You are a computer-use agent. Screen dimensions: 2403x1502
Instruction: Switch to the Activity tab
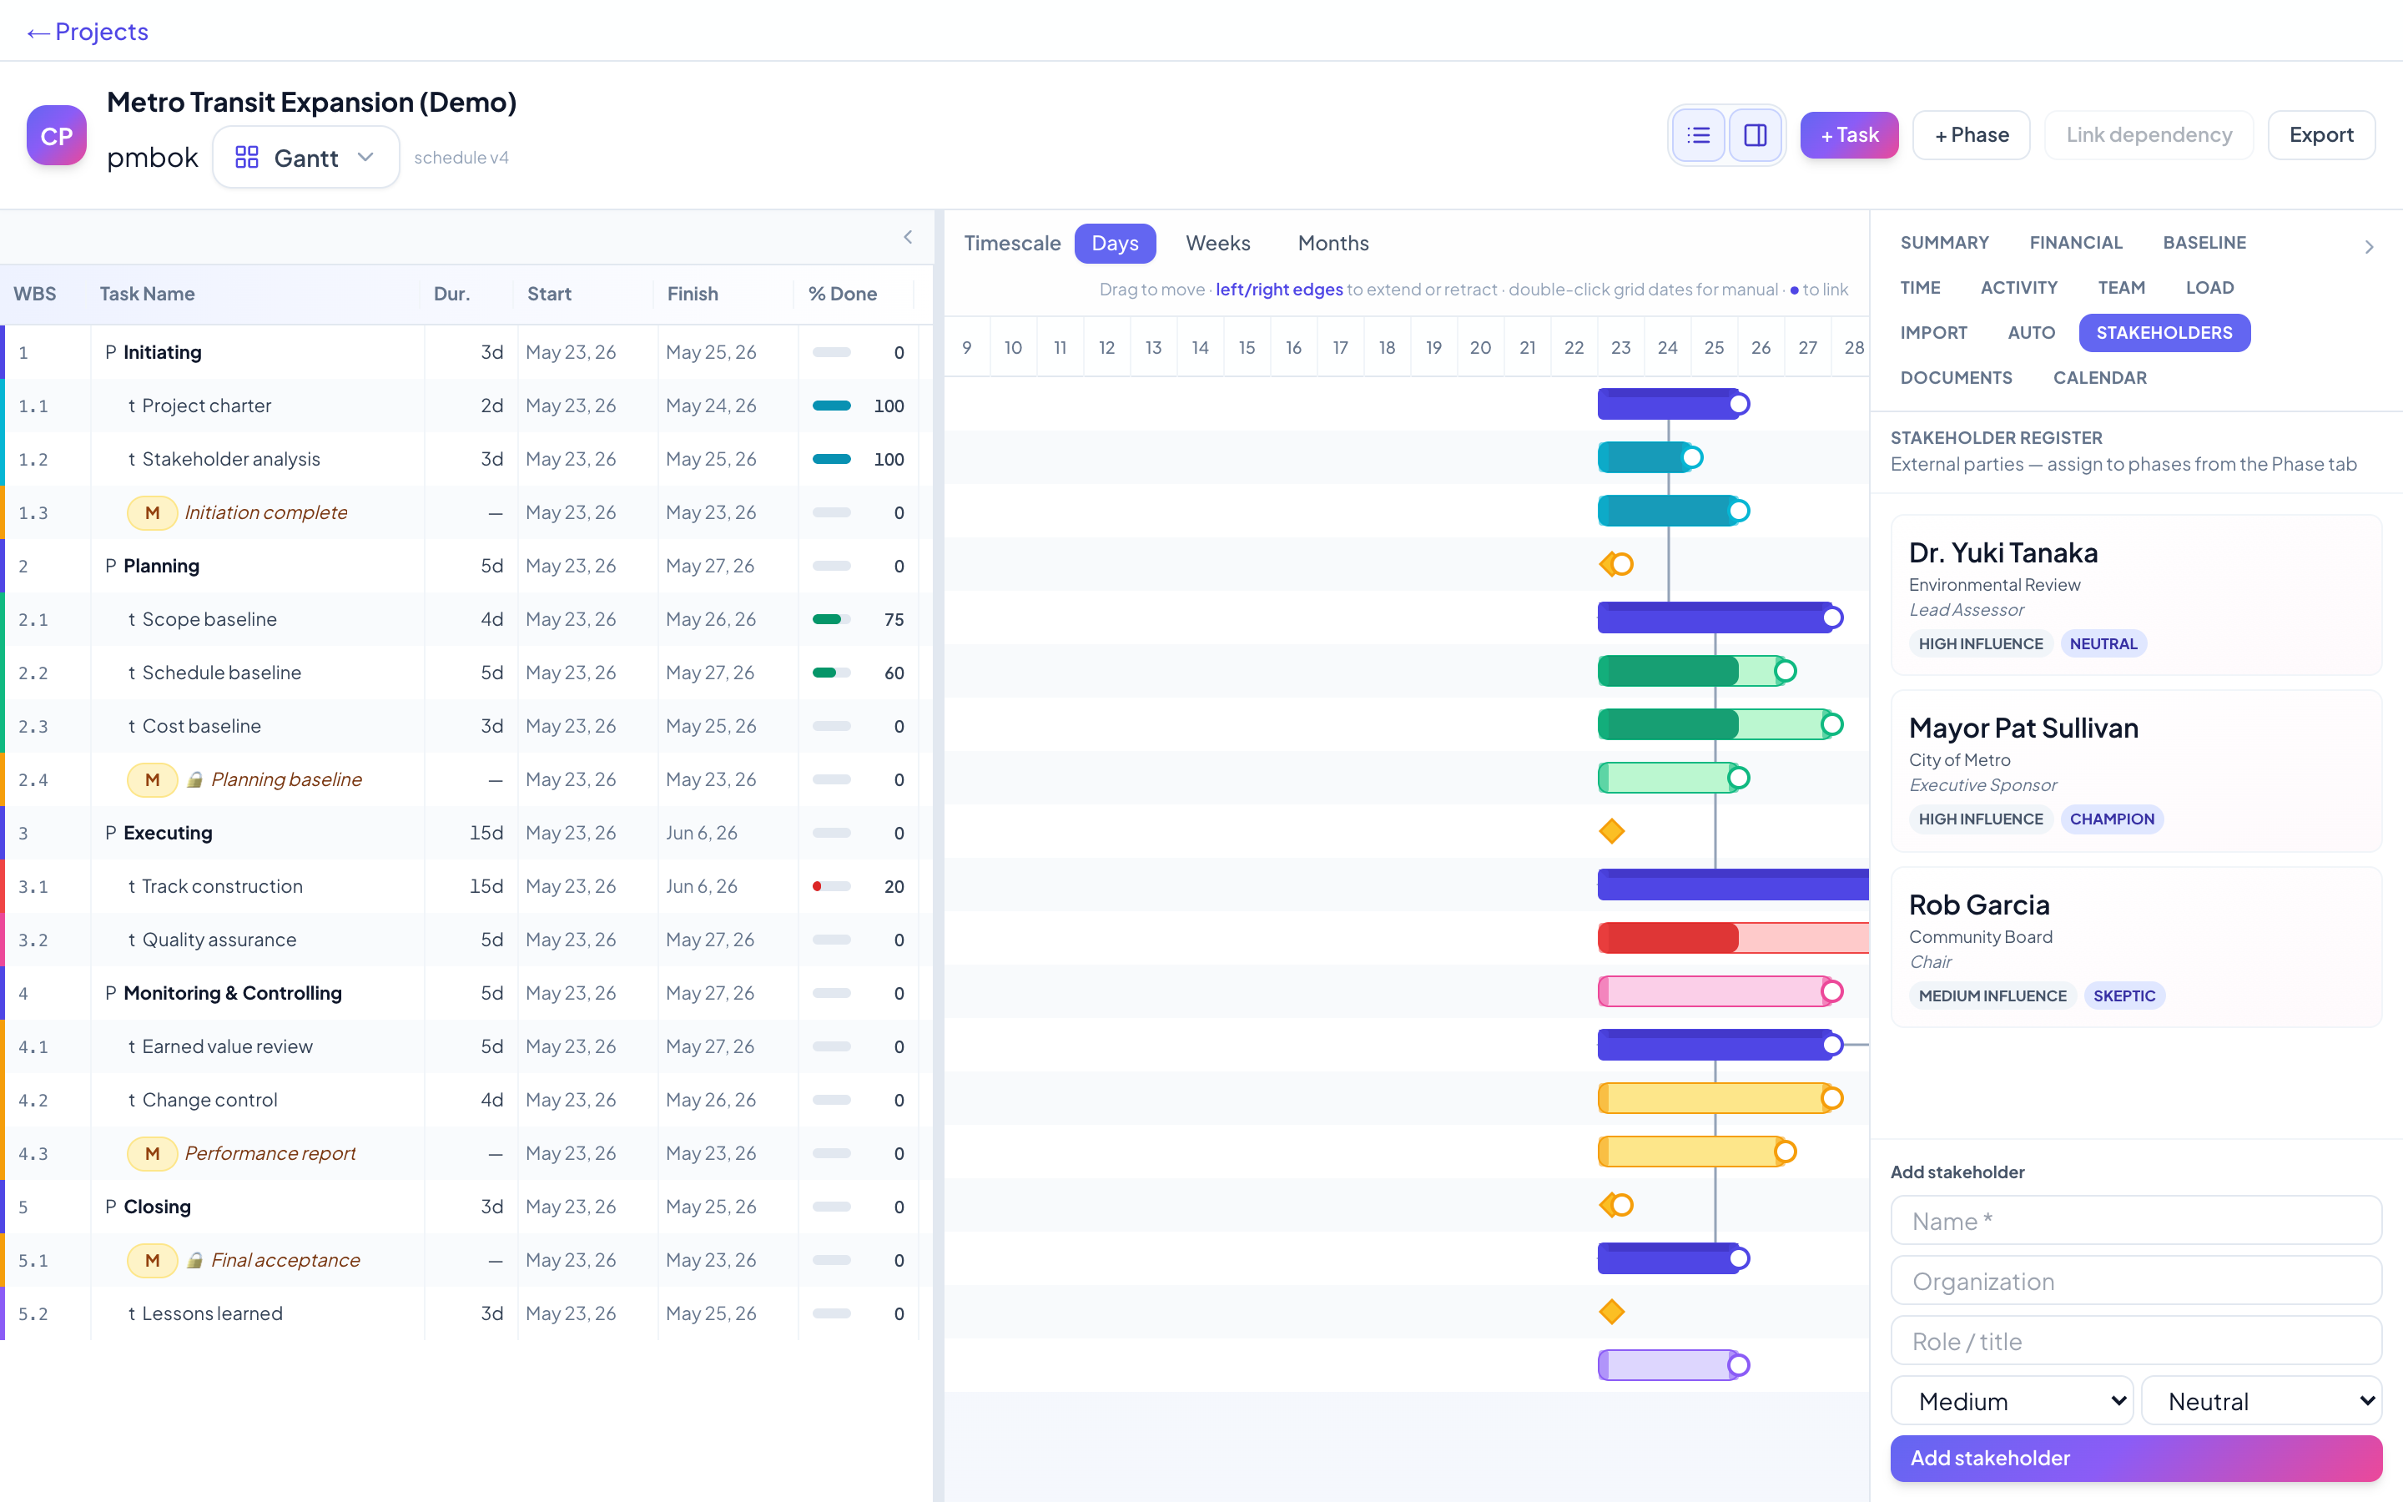[x=2018, y=287]
